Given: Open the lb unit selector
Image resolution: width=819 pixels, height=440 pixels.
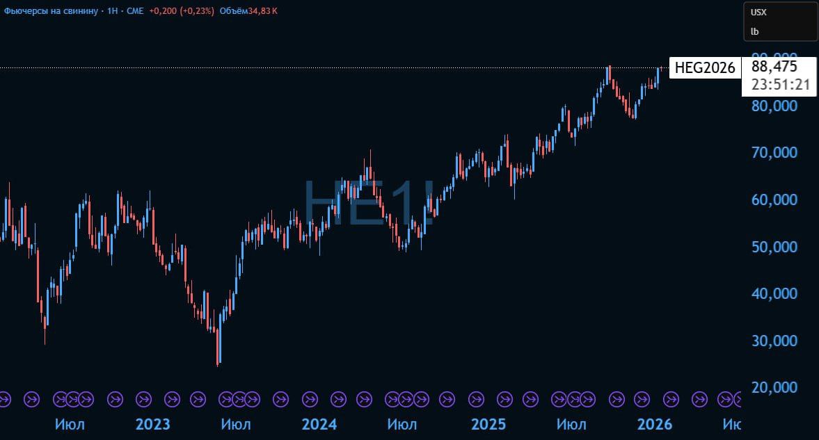Looking at the screenshot, I should click(754, 31).
